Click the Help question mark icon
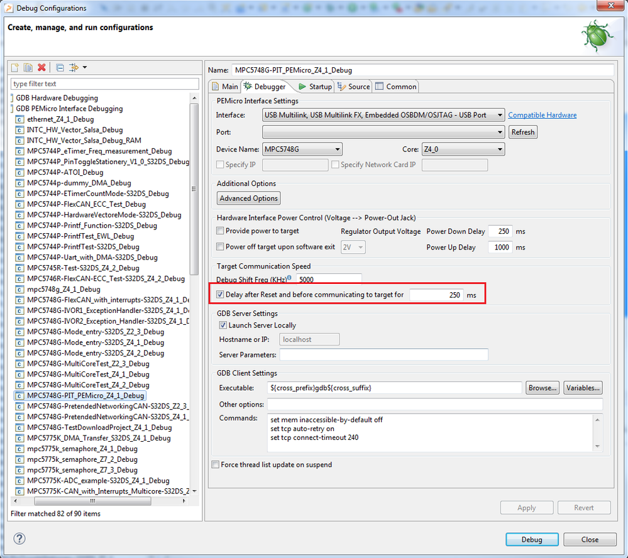Image resolution: width=628 pixels, height=558 pixels. 19,539
